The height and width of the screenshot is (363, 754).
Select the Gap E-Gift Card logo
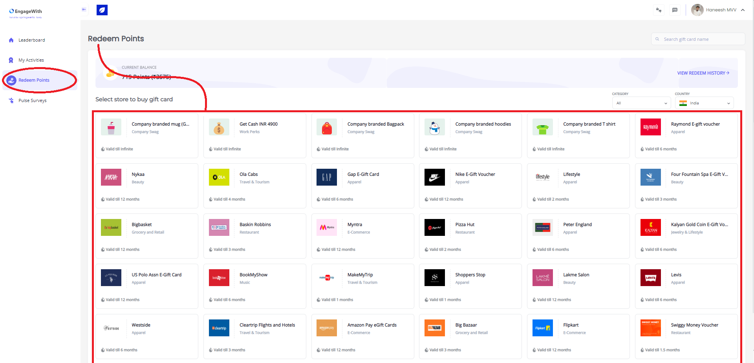pyautogui.click(x=327, y=177)
